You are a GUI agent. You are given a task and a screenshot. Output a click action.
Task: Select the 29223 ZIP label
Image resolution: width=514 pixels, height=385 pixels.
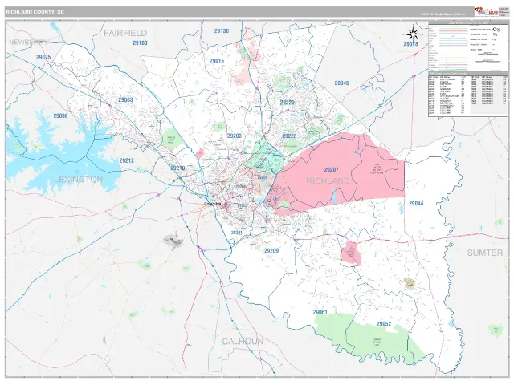pyautogui.click(x=289, y=136)
